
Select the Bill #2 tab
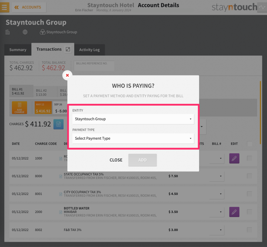coord(45,92)
